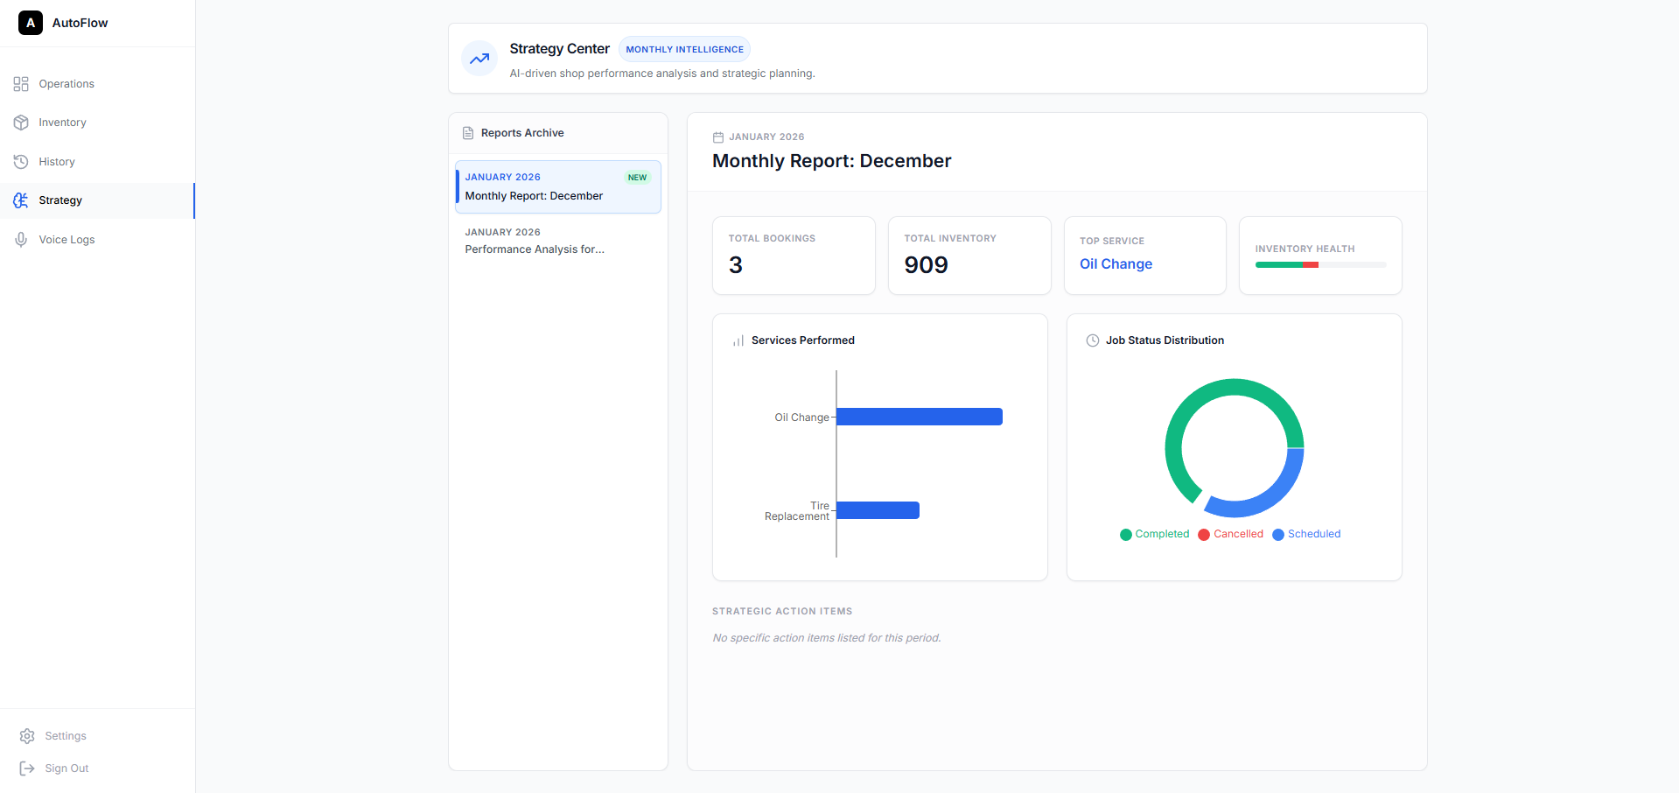Click the Voice Logs microphone icon
The height and width of the screenshot is (793, 1679).
21,240
